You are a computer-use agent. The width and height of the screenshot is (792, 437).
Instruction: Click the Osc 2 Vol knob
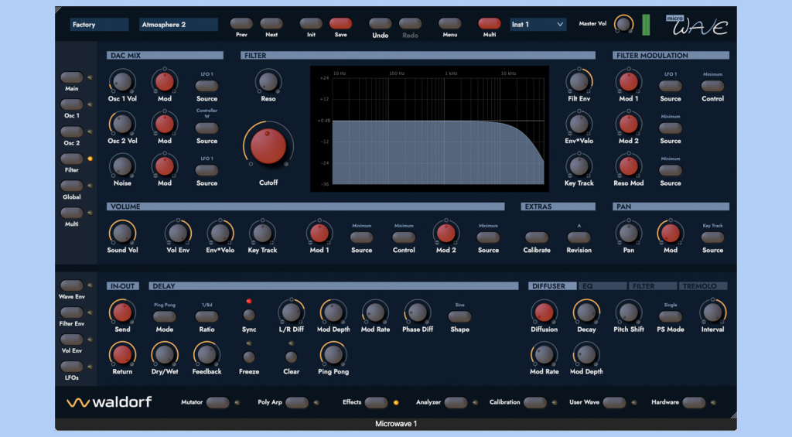(x=122, y=124)
